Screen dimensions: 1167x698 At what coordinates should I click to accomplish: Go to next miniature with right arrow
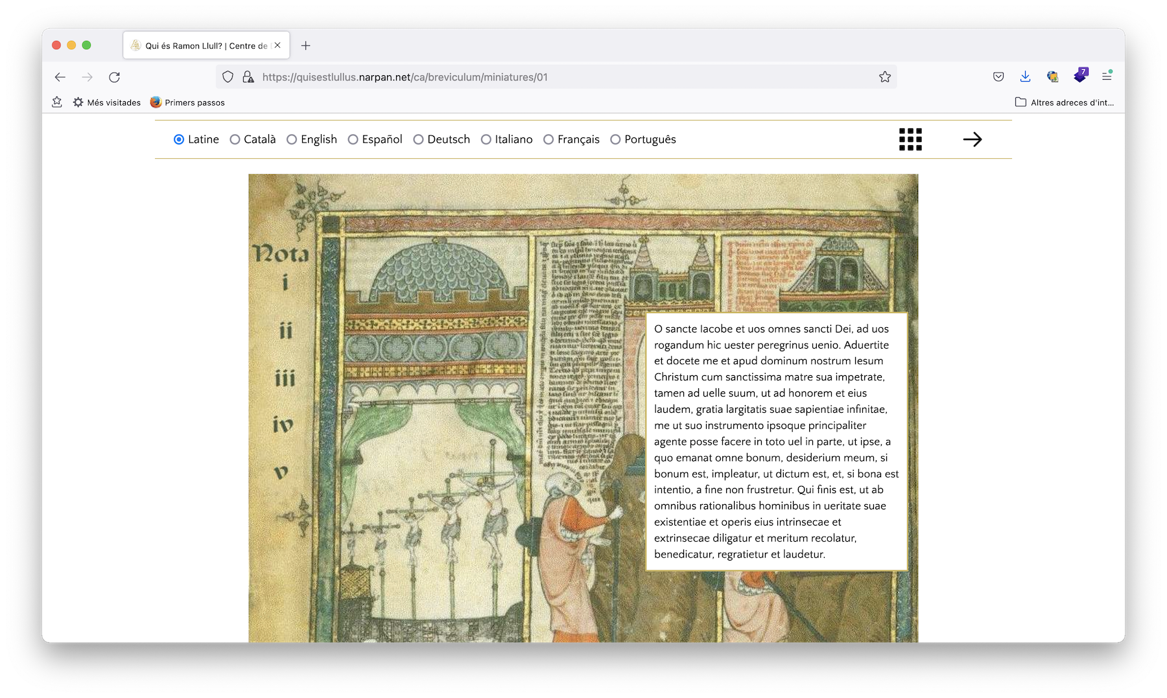coord(972,139)
